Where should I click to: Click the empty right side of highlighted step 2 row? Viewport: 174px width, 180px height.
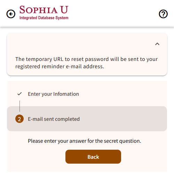(123, 119)
